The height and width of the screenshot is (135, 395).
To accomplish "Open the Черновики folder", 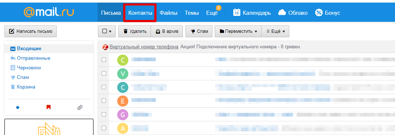I will coord(29,67).
